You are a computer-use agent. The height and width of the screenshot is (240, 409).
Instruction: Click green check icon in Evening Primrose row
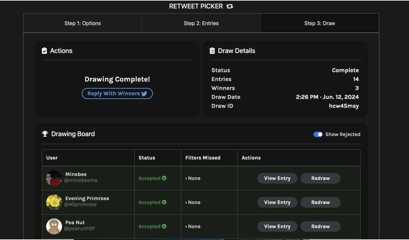click(x=164, y=202)
